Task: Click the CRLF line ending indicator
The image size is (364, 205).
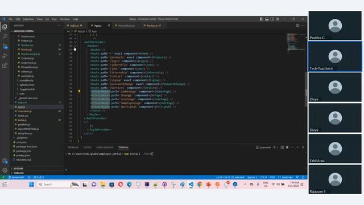Action: click(272, 177)
